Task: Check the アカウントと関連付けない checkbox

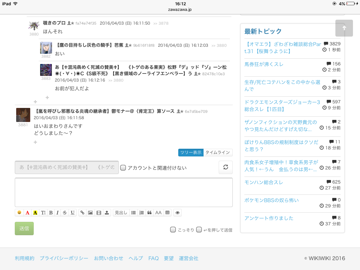Action: point(123,168)
